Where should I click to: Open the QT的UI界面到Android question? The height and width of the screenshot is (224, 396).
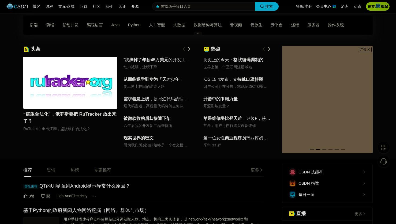point(84,186)
